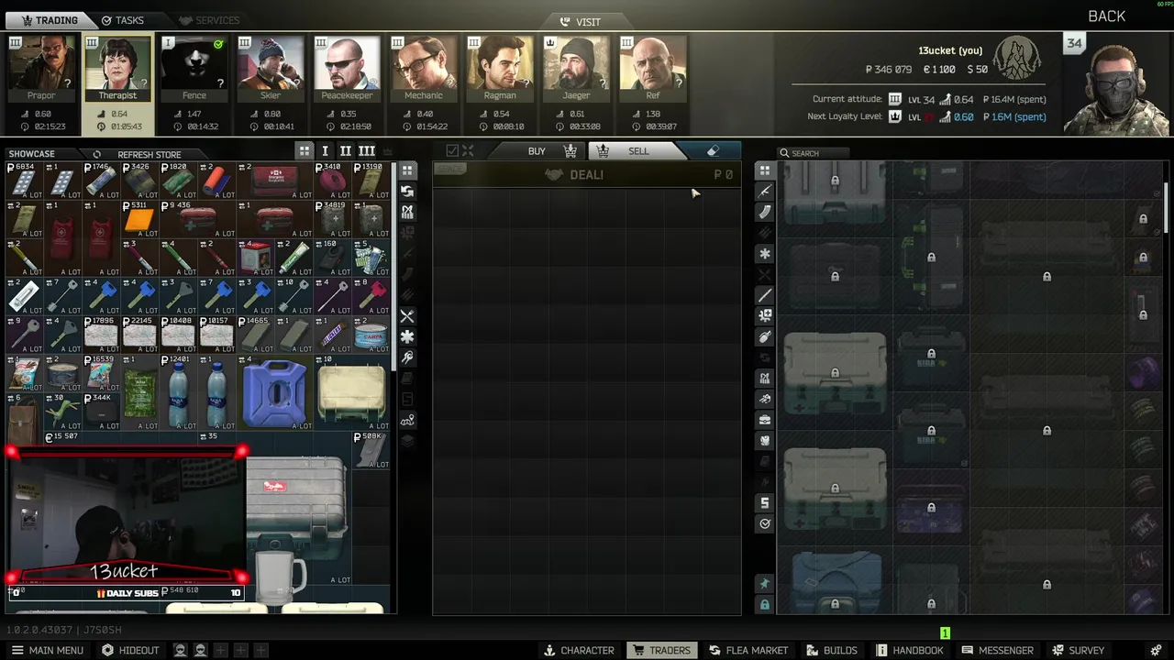Confirm trade with DEAL! button
The width and height of the screenshot is (1174, 660).
pyautogui.click(x=586, y=174)
